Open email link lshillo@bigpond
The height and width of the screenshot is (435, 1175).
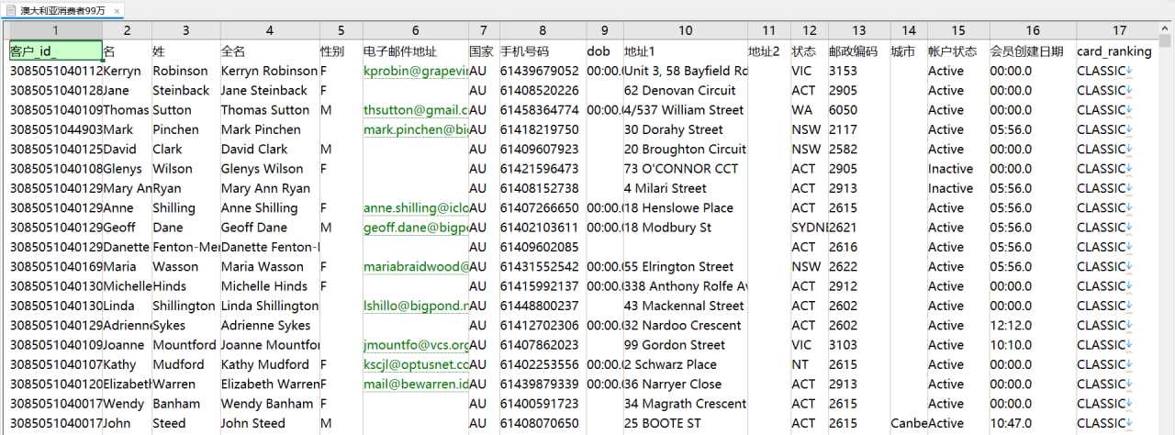click(x=416, y=306)
